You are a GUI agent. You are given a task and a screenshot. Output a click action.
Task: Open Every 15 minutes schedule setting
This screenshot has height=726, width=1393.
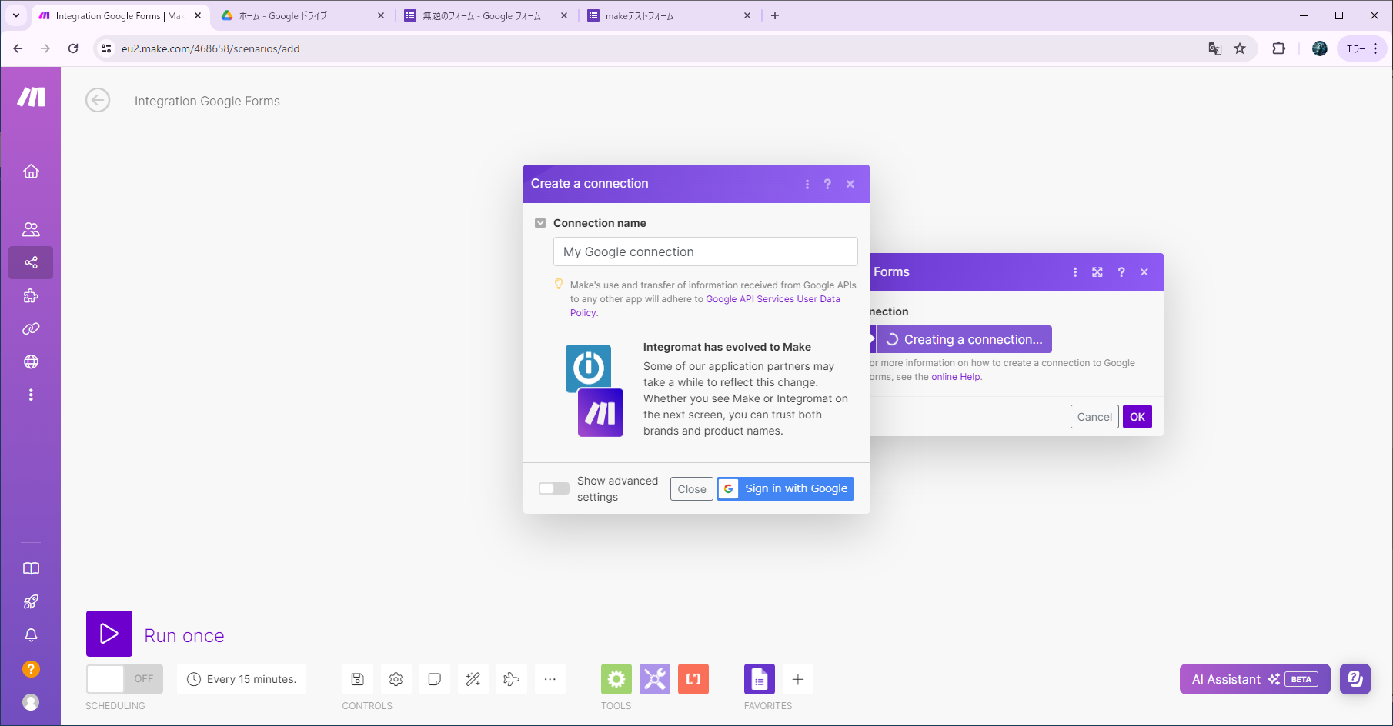pyautogui.click(x=242, y=679)
